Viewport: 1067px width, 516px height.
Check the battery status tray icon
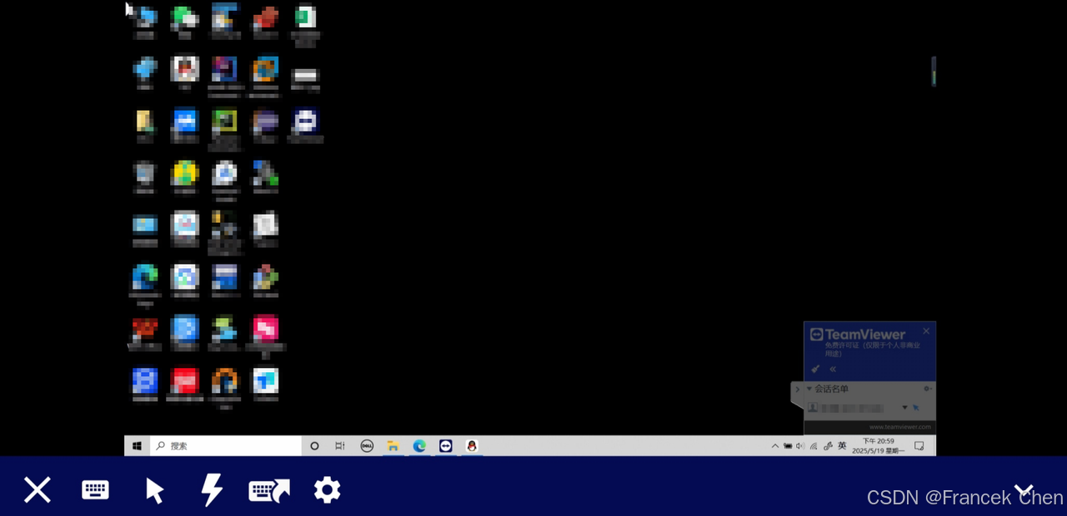(x=788, y=446)
